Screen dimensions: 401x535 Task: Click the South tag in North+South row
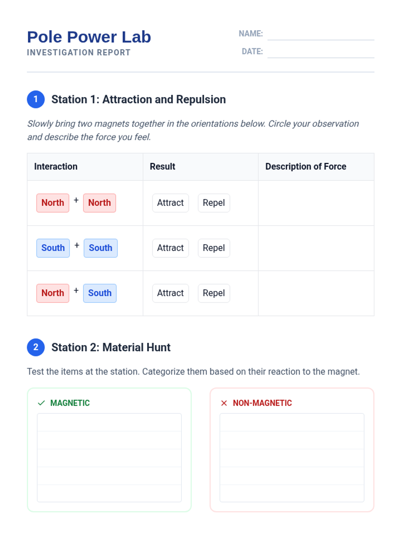[x=100, y=293]
